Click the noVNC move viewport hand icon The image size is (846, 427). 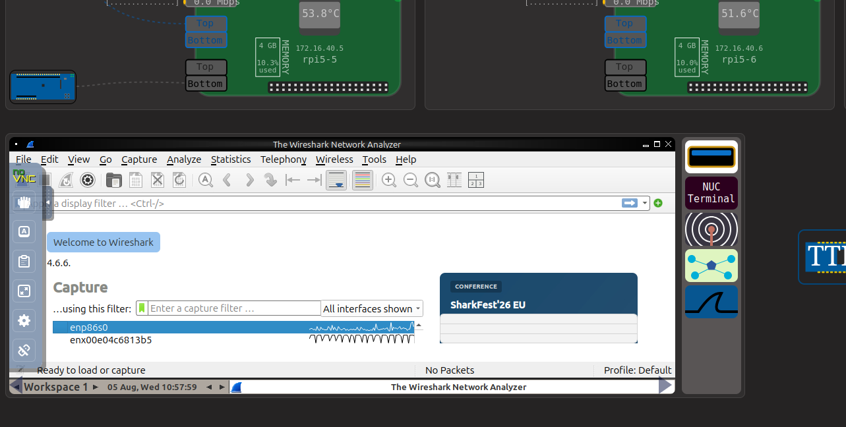(x=24, y=202)
